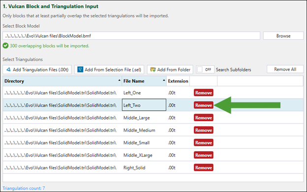Click the block model path field
The height and width of the screenshot is (192, 307).
tap(131, 36)
